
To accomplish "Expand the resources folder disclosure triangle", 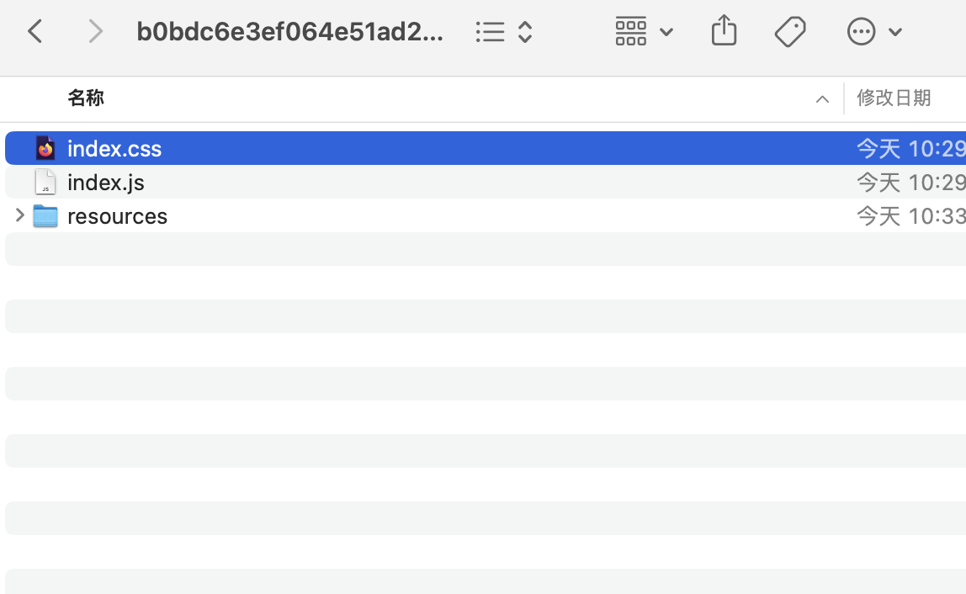I will (x=19, y=215).
